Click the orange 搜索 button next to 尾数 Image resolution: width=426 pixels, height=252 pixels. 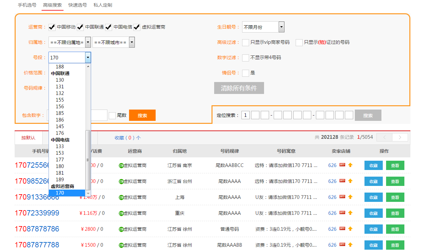tap(142, 115)
